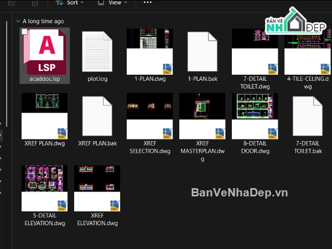Tick the checkbox on acaddoc.lsp
This screenshot has width=332, height=249.
point(24,32)
